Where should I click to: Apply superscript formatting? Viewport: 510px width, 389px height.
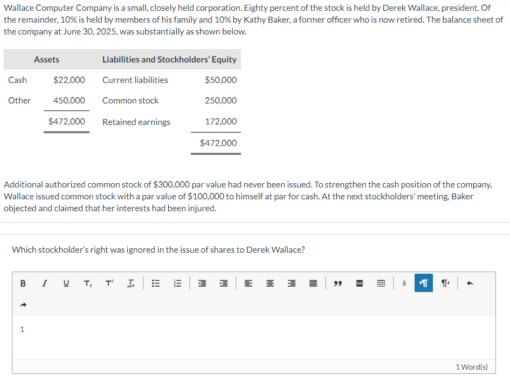pos(109,283)
